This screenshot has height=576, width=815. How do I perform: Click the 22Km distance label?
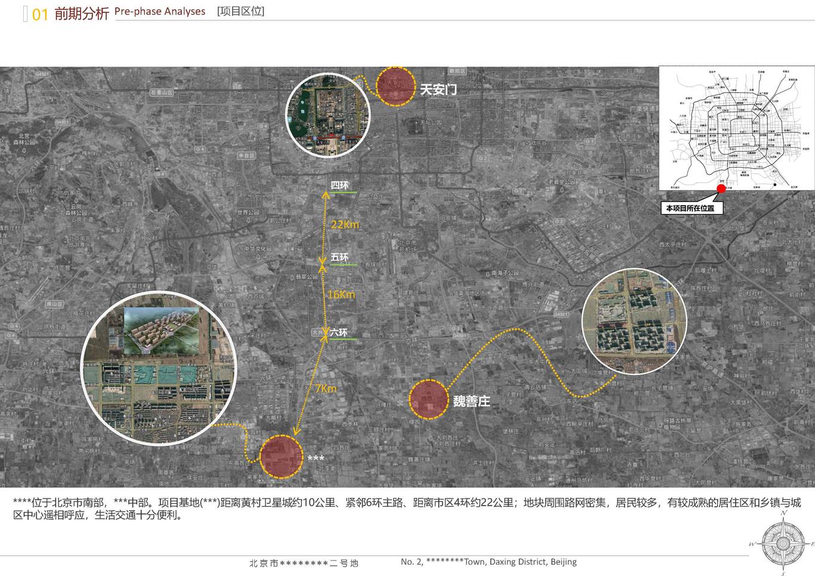pyautogui.click(x=345, y=224)
